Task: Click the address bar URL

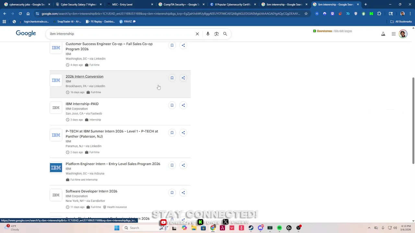Action: (171, 14)
